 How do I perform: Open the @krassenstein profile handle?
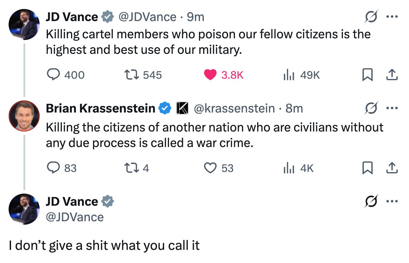point(235,108)
